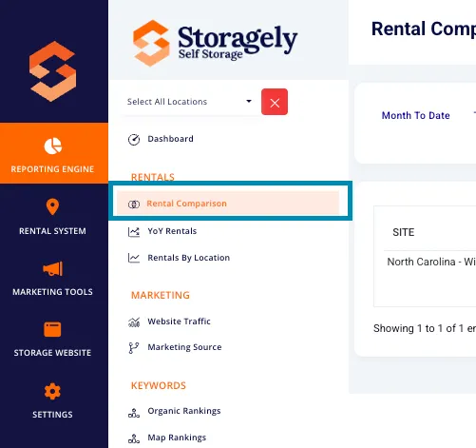Viewport: 476px width, 448px height.
Task: Open Storage Website browser icon
Action: click(52, 330)
